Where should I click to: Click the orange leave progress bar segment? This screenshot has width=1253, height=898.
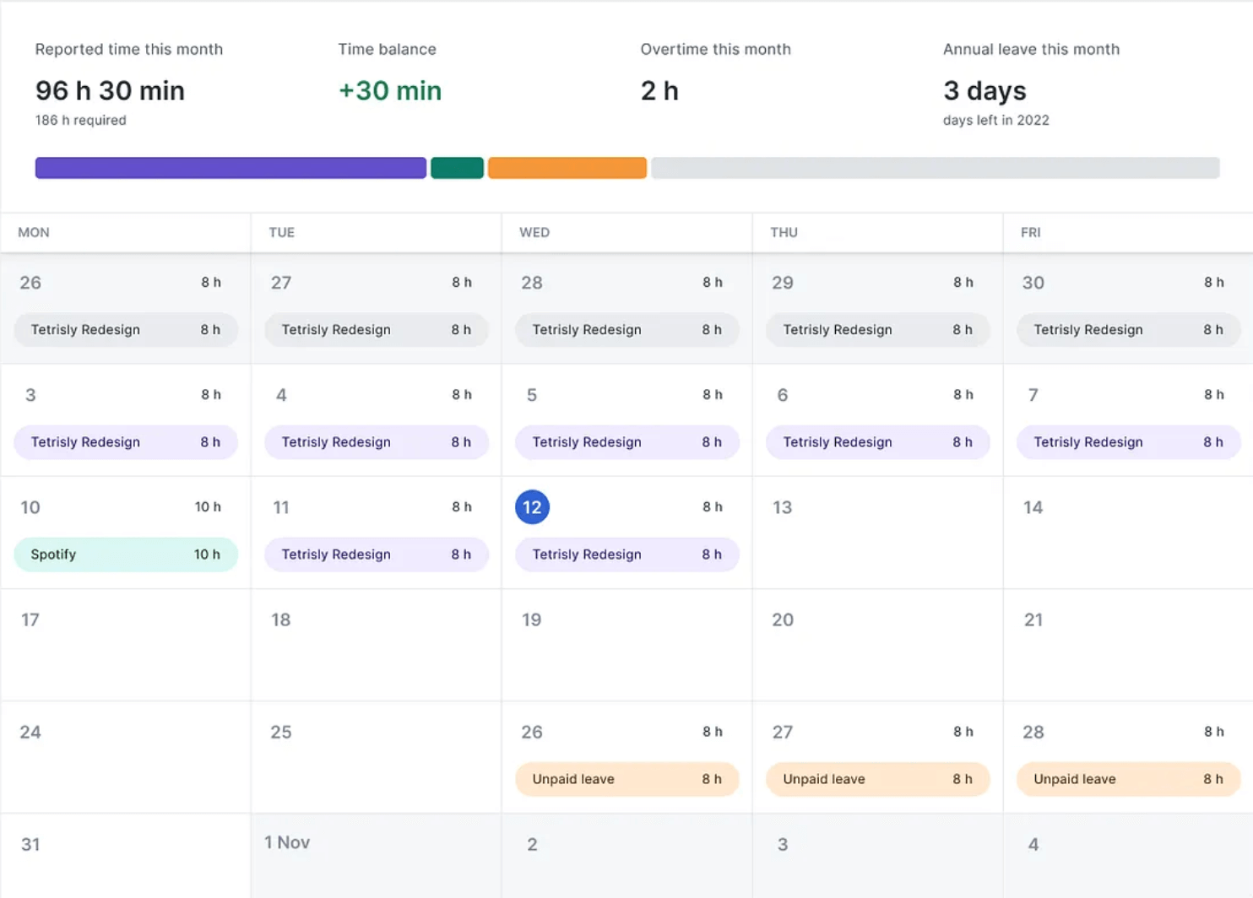point(567,168)
